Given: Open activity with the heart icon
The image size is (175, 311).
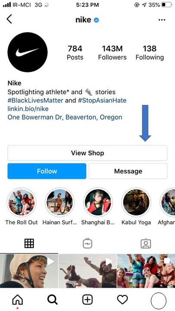Looking at the screenshot, I should 122,299.
